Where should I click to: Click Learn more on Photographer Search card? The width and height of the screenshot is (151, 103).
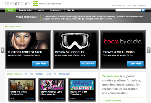pyautogui.click(x=40, y=64)
